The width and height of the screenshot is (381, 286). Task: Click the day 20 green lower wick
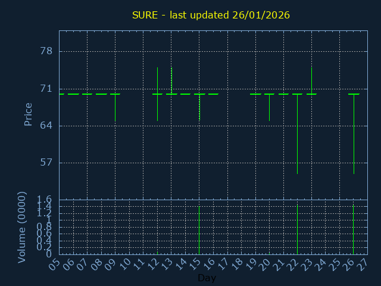pyautogui.click(x=269, y=108)
